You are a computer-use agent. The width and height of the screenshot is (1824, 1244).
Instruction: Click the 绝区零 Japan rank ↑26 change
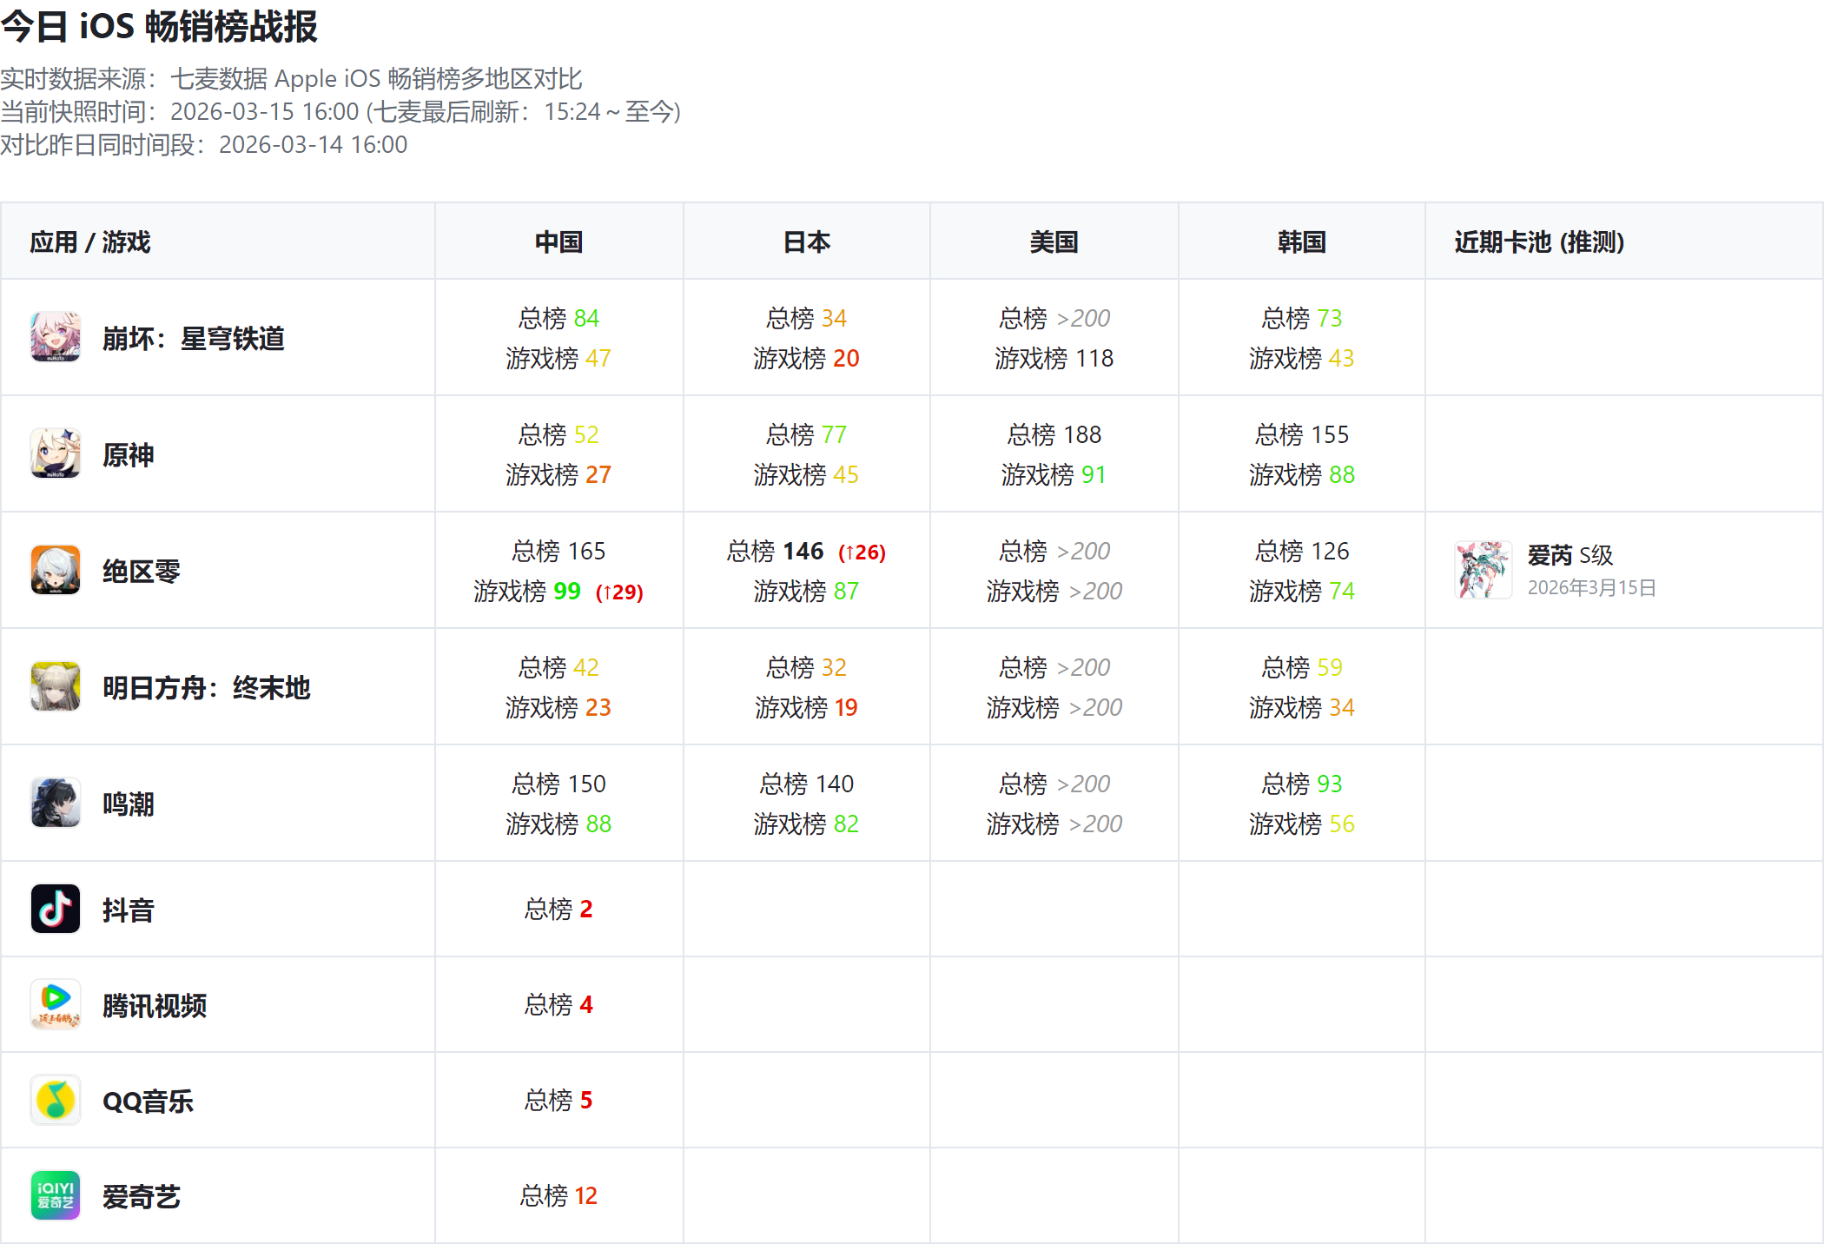(862, 553)
